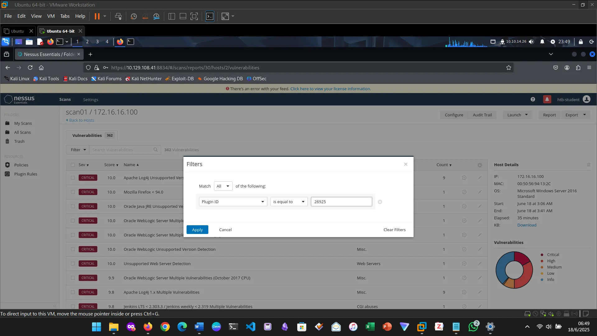Click the Clear Filters link
The width and height of the screenshot is (597, 336).
point(394,230)
